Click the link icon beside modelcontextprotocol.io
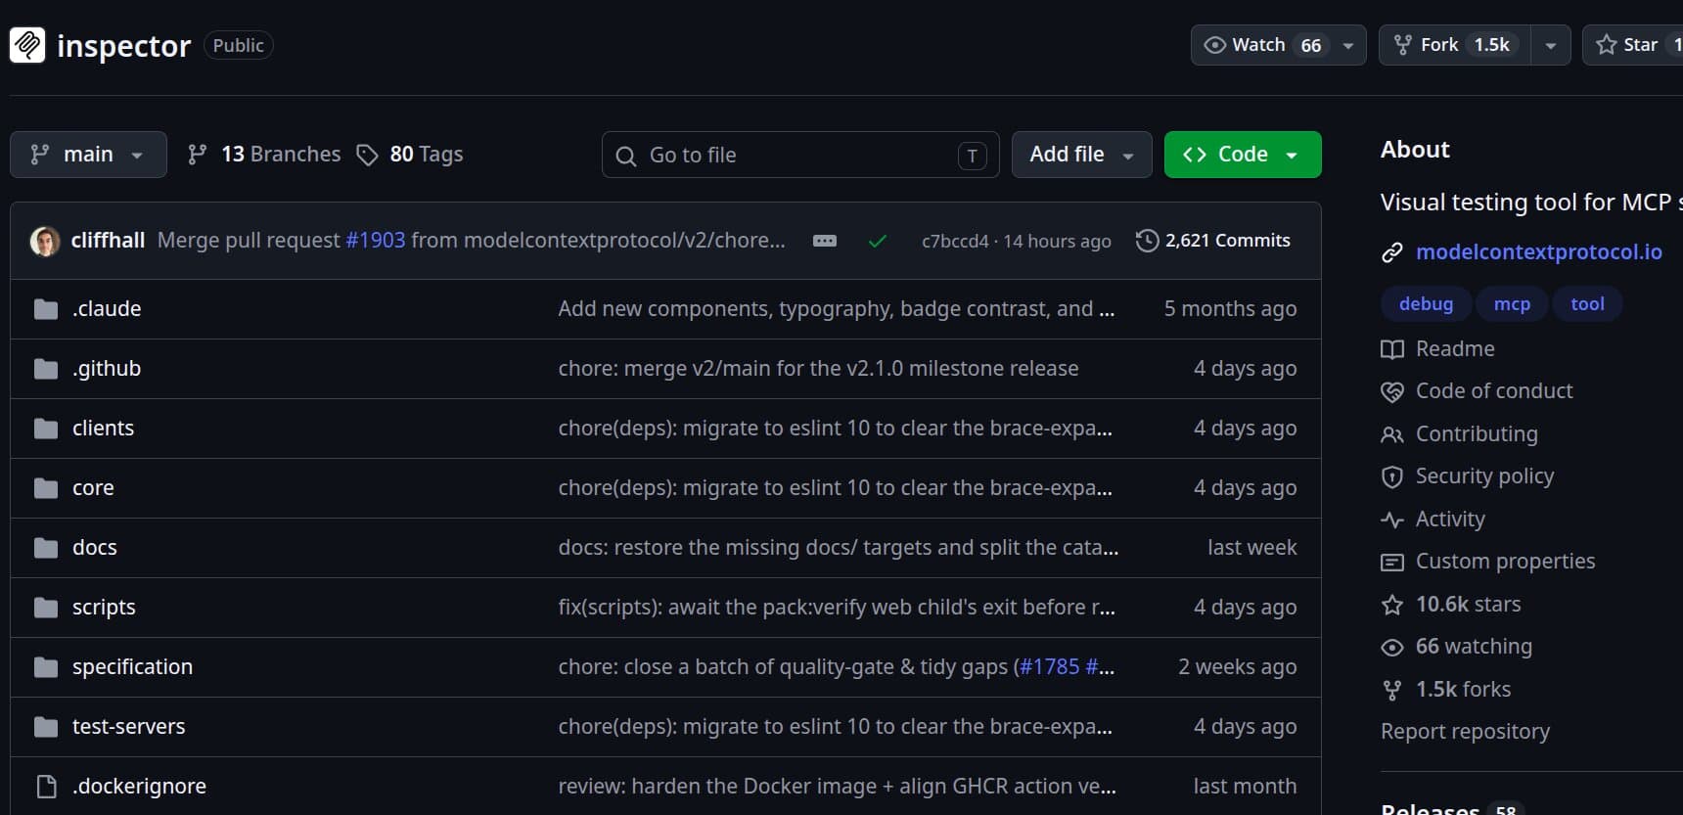1683x815 pixels. coord(1392,252)
